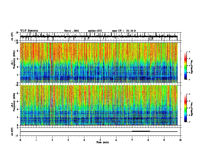The width and height of the screenshot is (203, 157).
Task: Click the "4" kHz tick on ch.2 spectrogram axis
Action: tap(18, 109)
